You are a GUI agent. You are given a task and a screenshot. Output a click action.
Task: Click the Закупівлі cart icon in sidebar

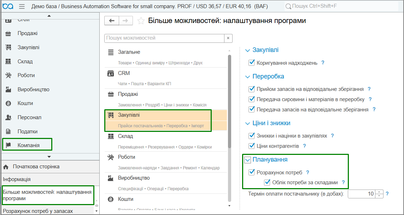pos(8,47)
